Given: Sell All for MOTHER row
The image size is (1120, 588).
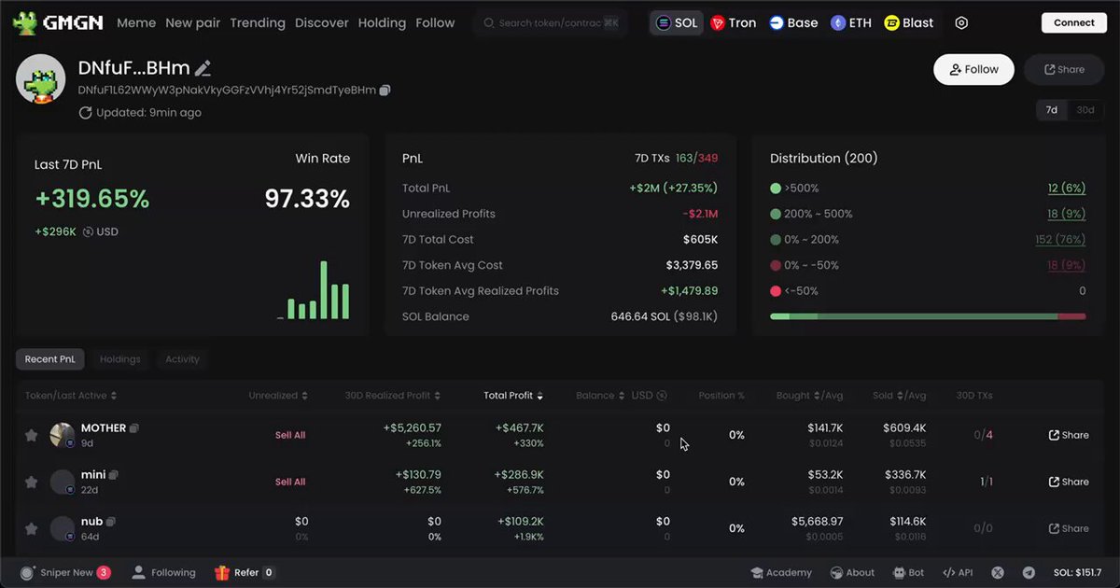Looking at the screenshot, I should [290, 435].
